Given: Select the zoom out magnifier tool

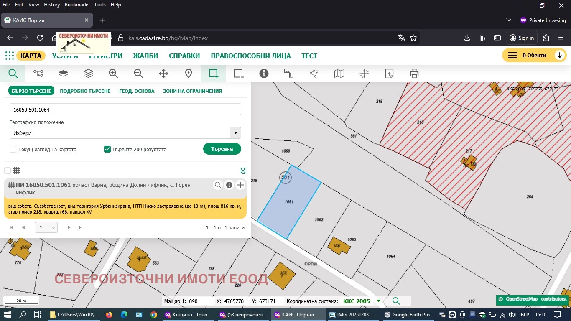Looking at the screenshot, I should click(x=138, y=74).
